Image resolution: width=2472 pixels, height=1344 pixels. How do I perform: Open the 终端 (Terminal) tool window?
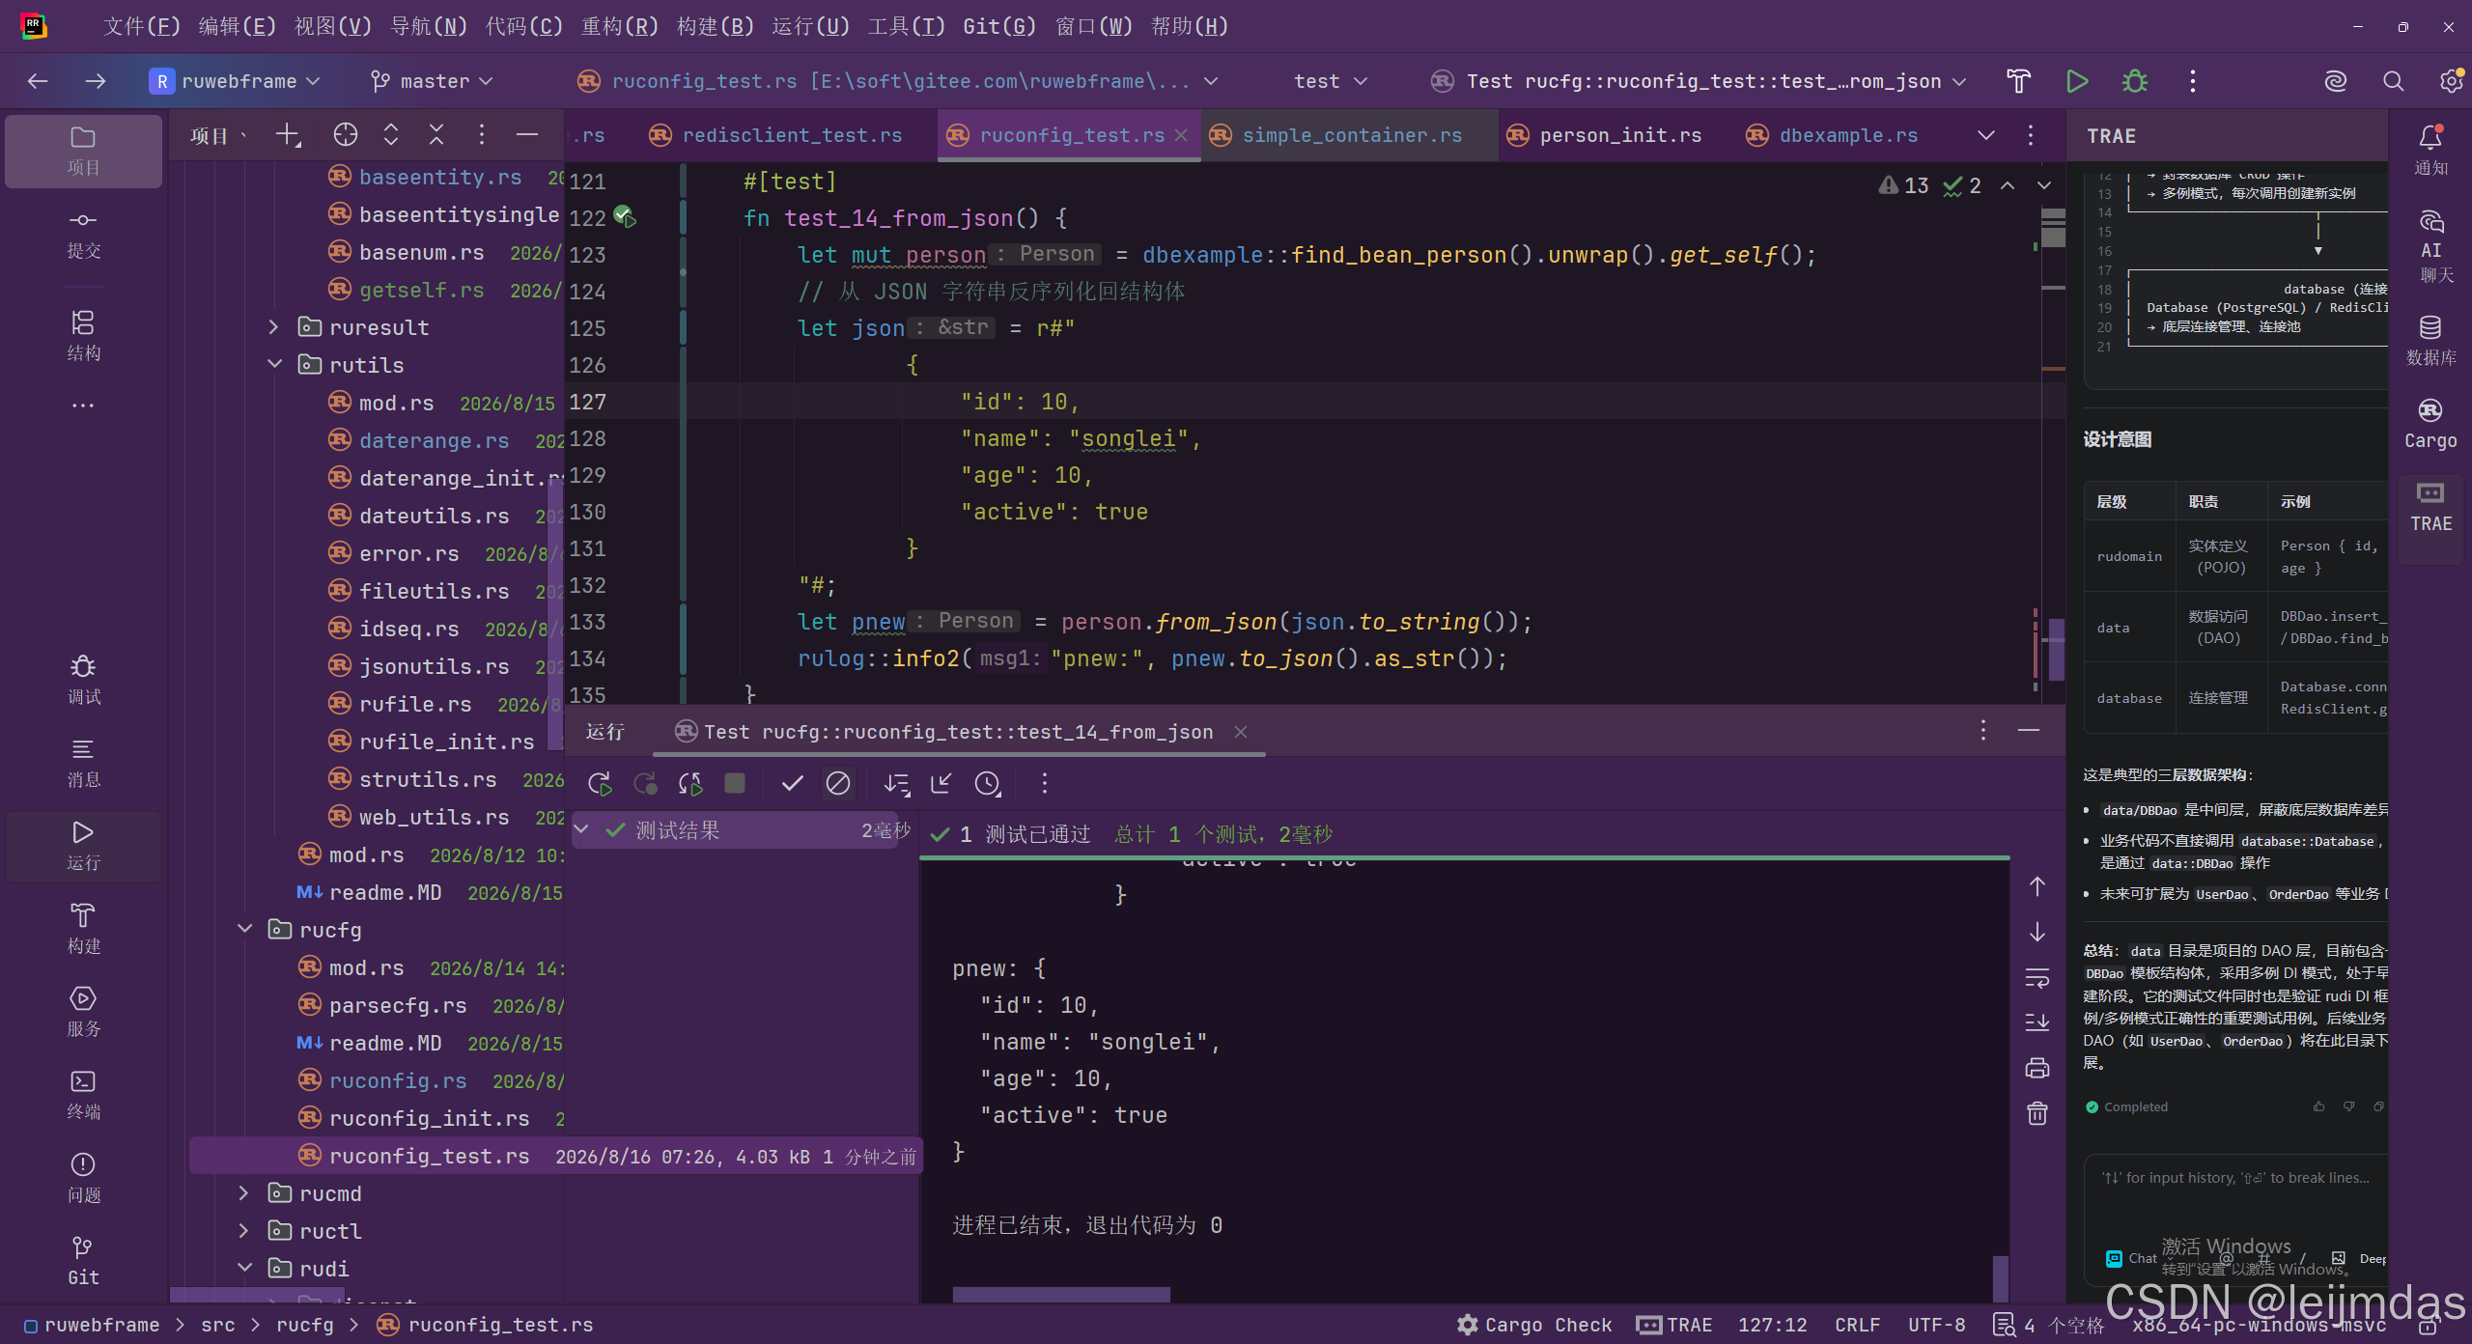click(x=83, y=1096)
